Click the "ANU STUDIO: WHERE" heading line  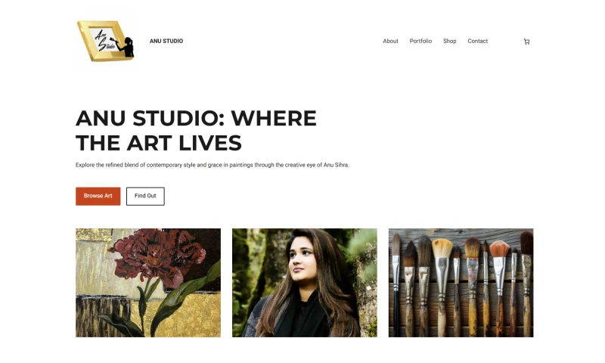tap(196, 118)
